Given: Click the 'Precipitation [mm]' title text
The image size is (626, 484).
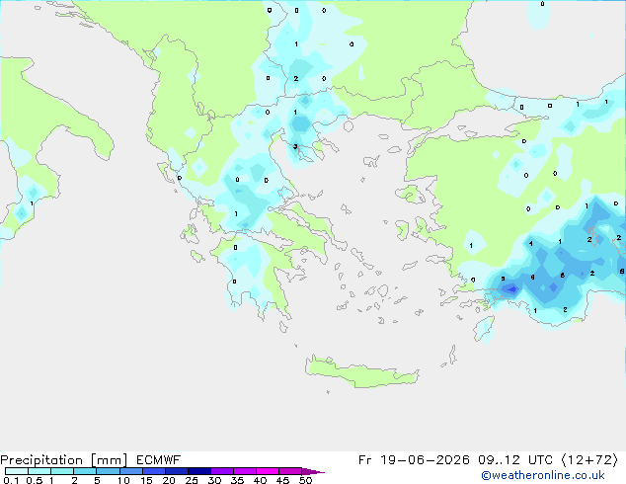Looking at the screenshot, I should pos(63,460).
